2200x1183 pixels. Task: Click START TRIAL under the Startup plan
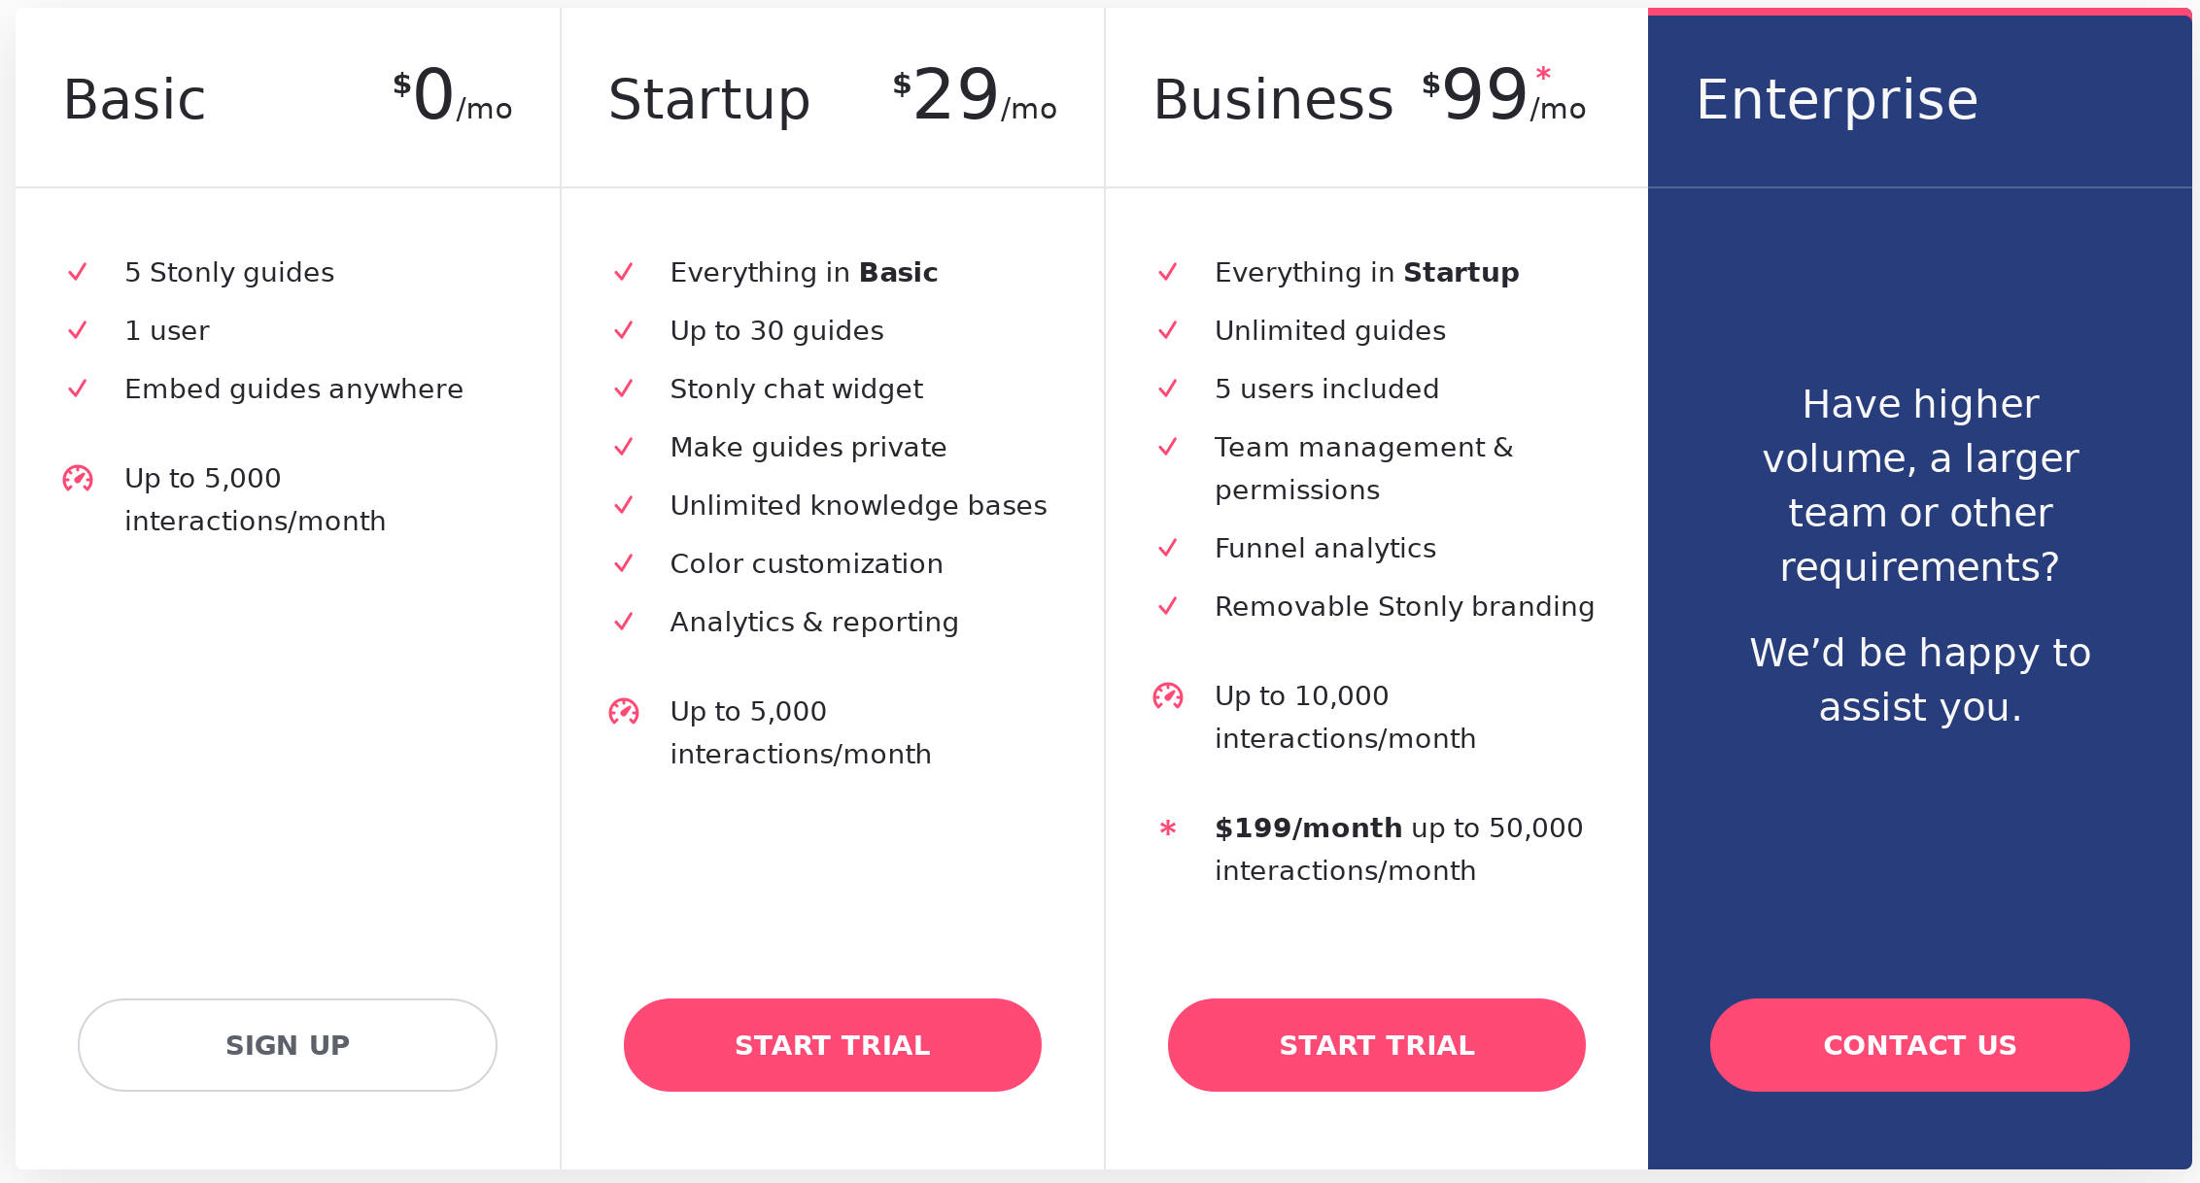(833, 1045)
